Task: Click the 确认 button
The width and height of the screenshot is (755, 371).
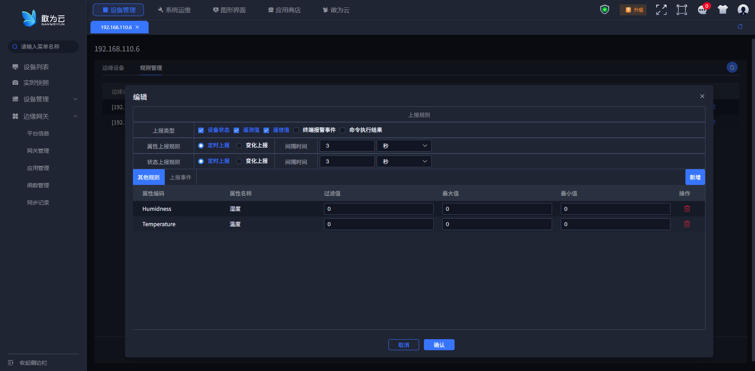Action: coord(439,345)
